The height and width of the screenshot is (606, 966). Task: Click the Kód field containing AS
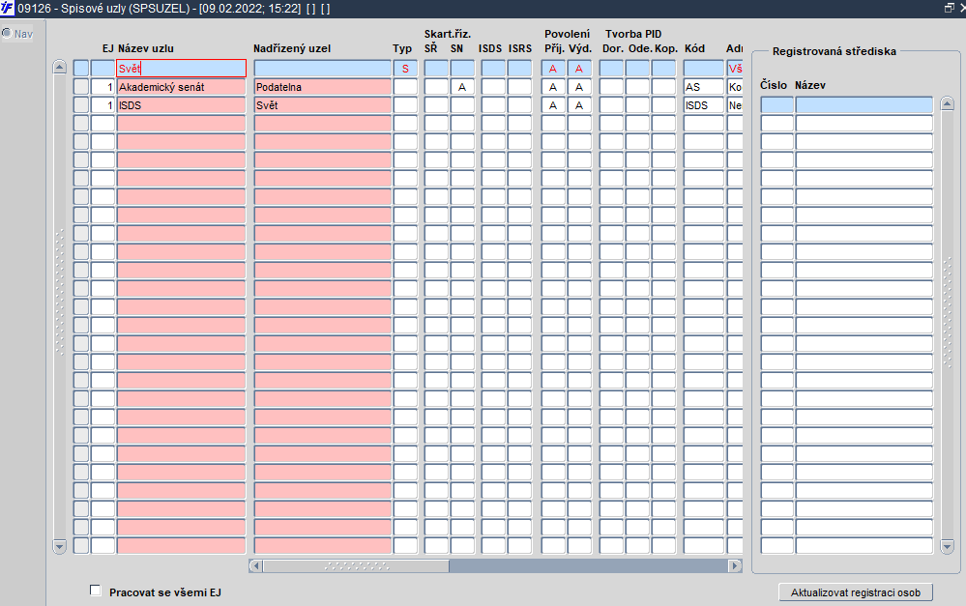[x=704, y=87]
